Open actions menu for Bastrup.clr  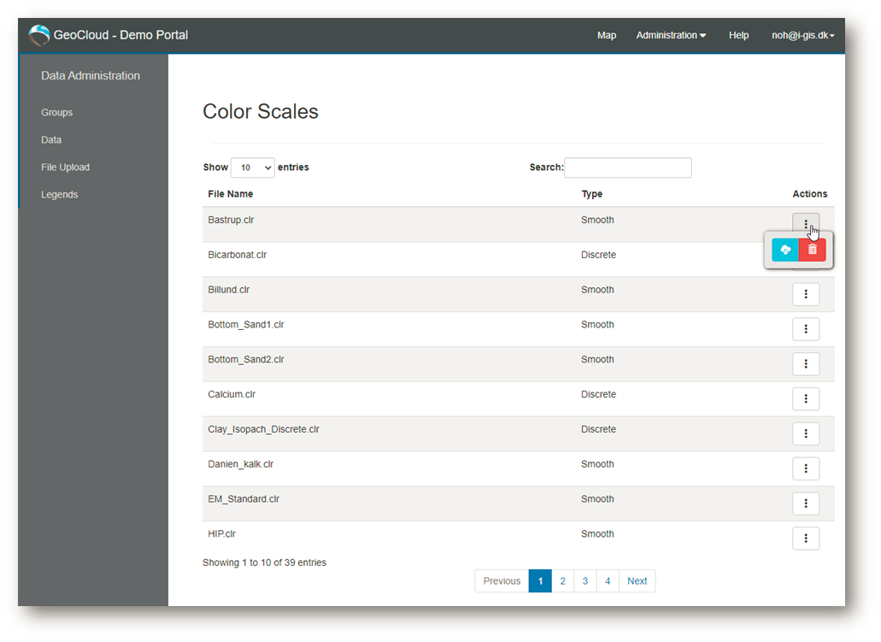click(x=806, y=224)
